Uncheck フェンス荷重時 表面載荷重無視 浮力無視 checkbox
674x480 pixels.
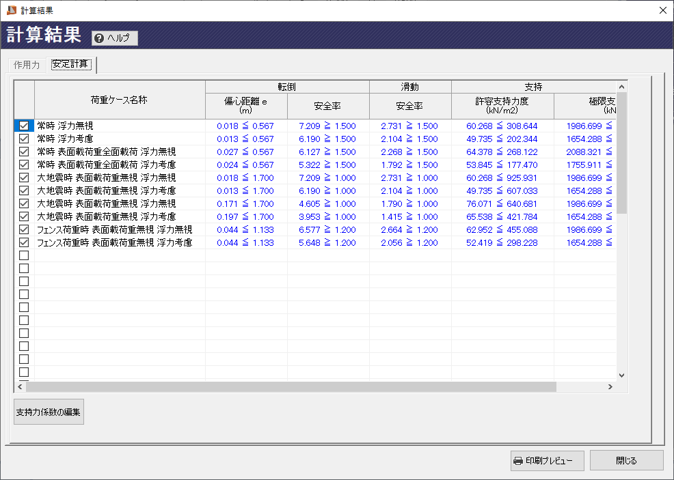tap(24, 229)
